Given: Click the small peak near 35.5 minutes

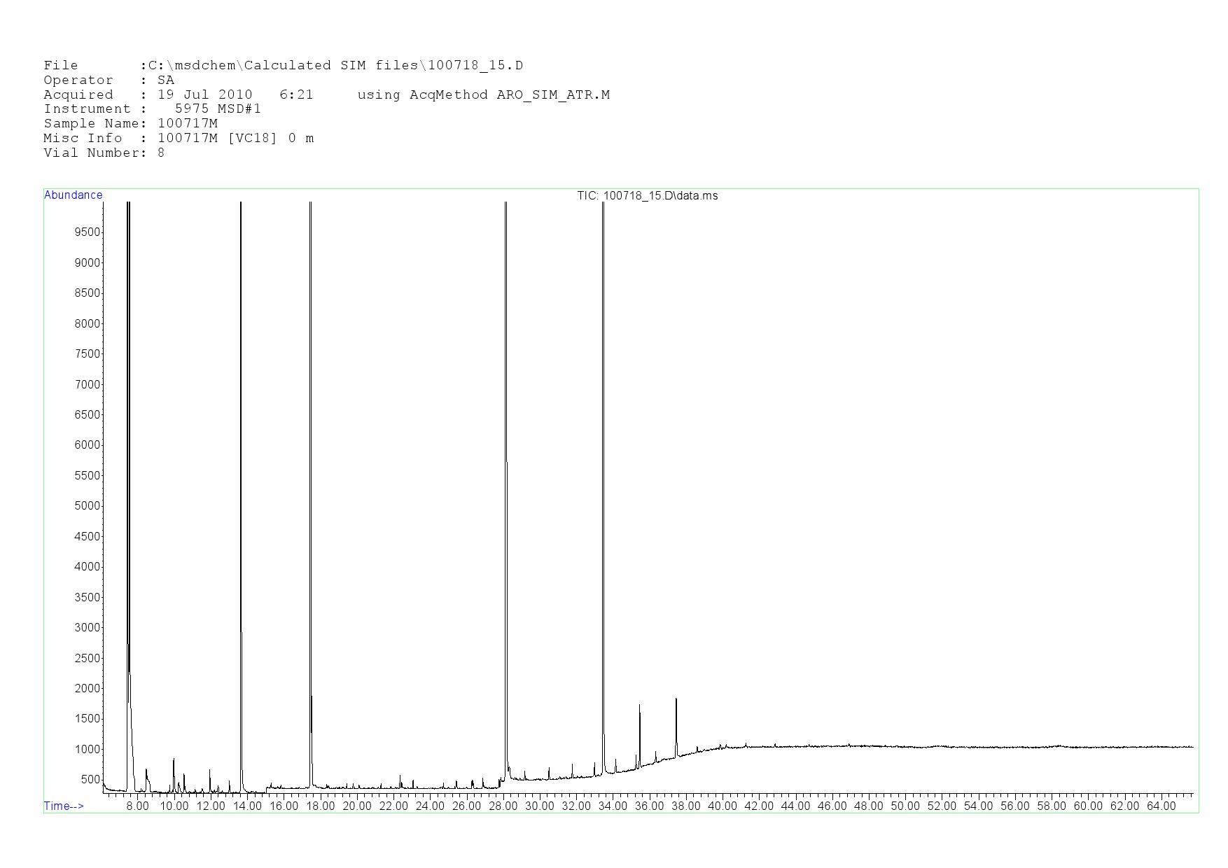Looking at the screenshot, I should point(639,728).
